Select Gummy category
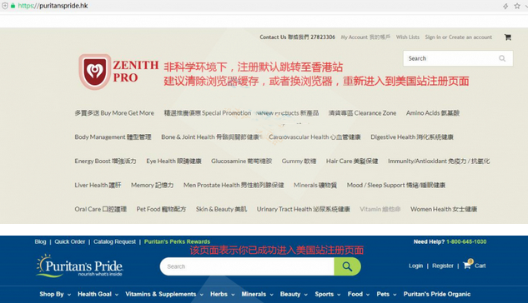This screenshot has width=528, height=303. click(x=299, y=161)
